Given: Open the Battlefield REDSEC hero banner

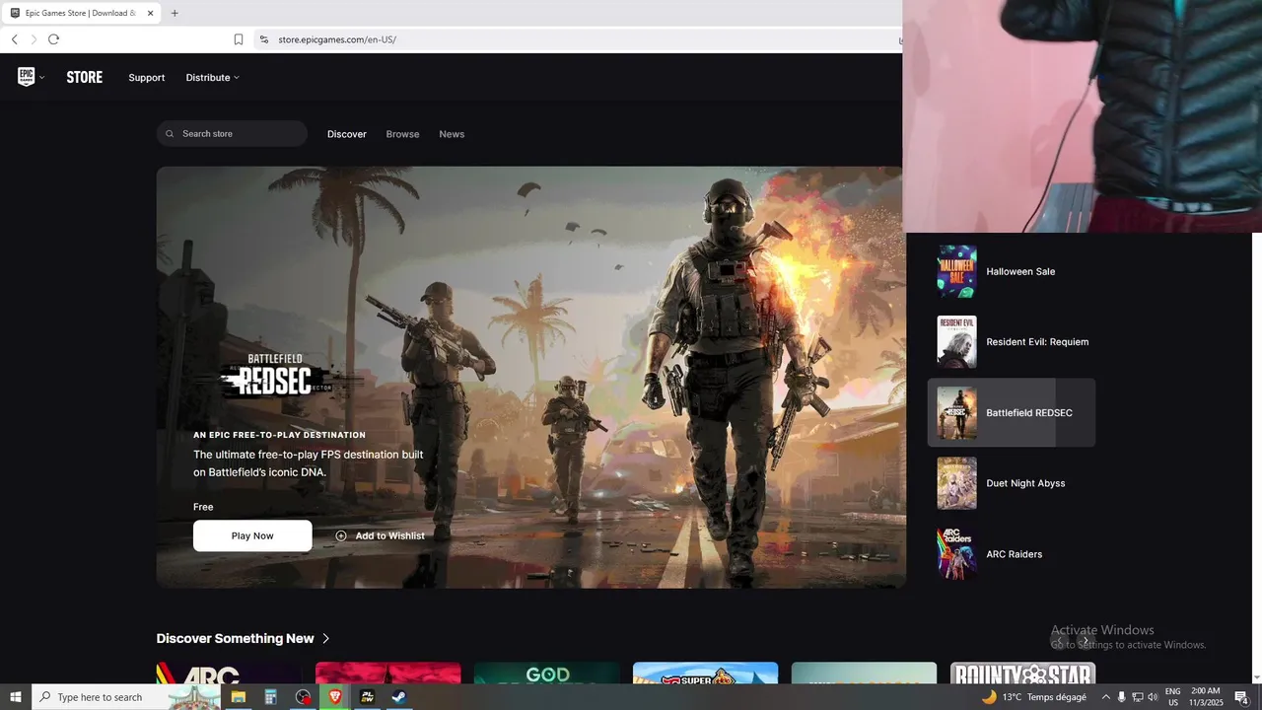Looking at the screenshot, I should click(x=530, y=377).
